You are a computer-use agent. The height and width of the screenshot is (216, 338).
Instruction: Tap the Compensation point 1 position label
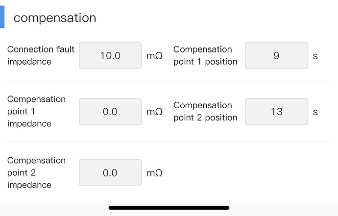205,55
